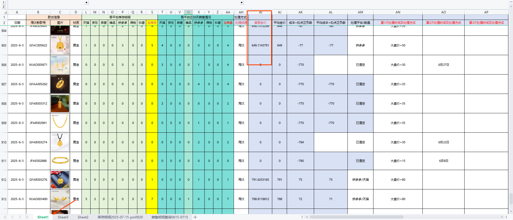
Task: Click horizontal scrollbar right arrow
Action: click(502, 217)
